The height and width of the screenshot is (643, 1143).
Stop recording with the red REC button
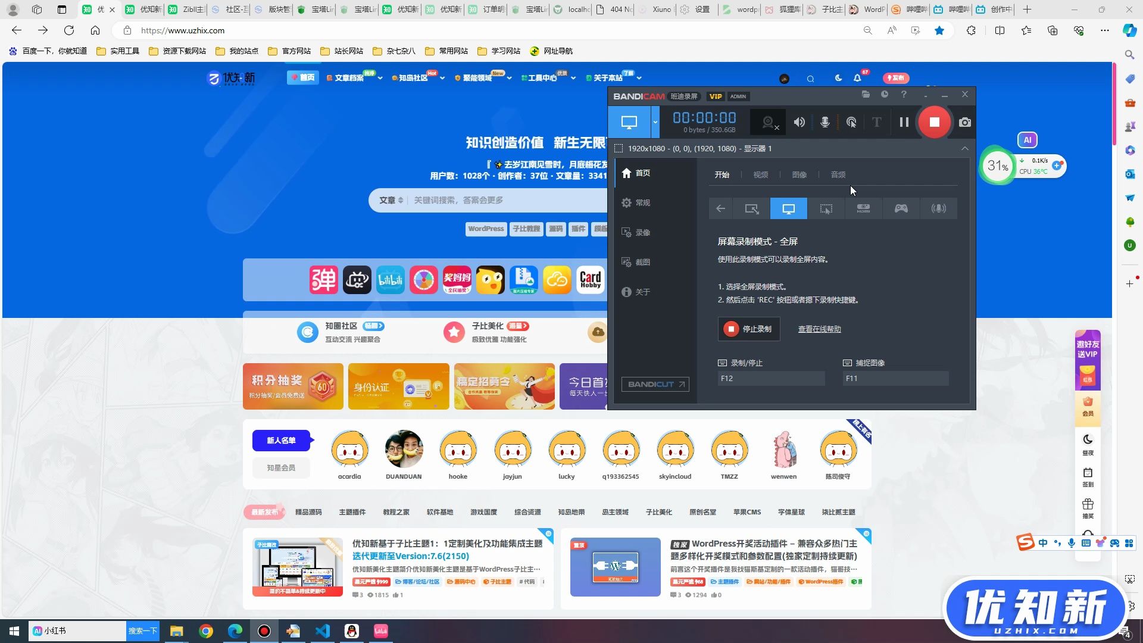click(934, 122)
